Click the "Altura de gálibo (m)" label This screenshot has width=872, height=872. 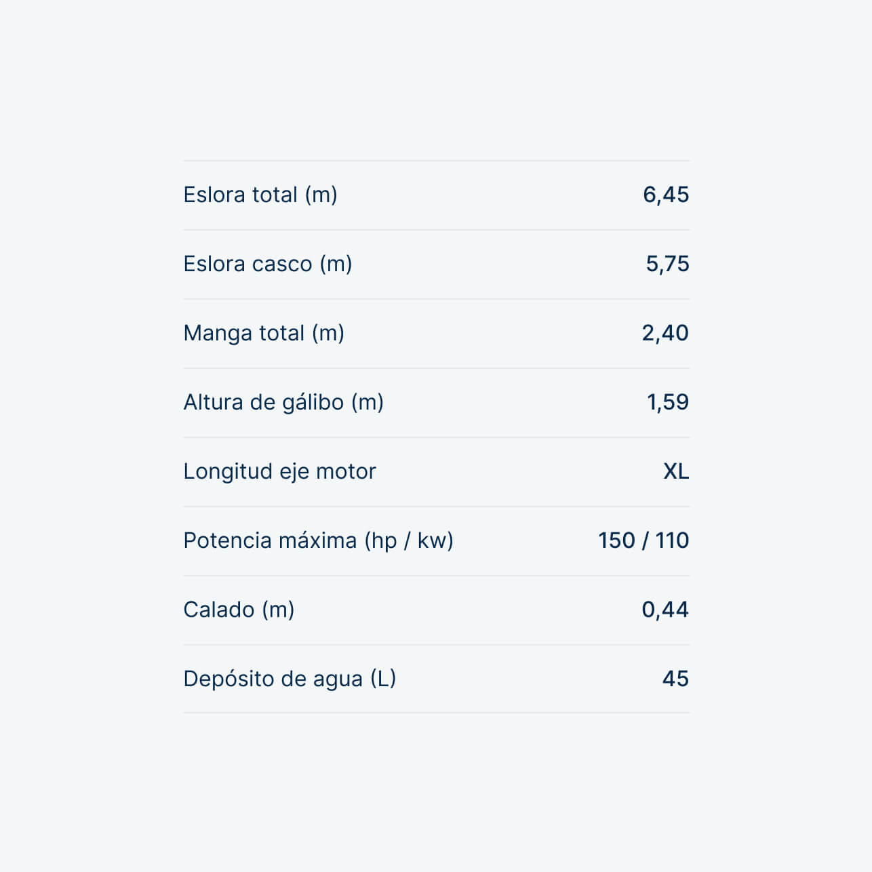pyautogui.click(x=283, y=402)
